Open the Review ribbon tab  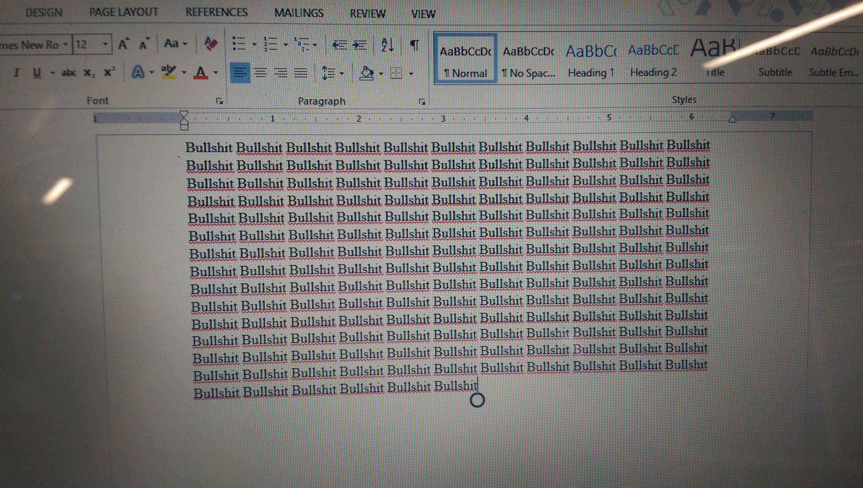point(368,14)
